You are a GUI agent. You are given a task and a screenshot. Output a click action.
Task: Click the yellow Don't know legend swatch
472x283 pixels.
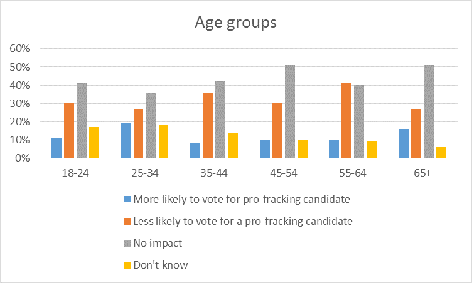[x=127, y=265]
